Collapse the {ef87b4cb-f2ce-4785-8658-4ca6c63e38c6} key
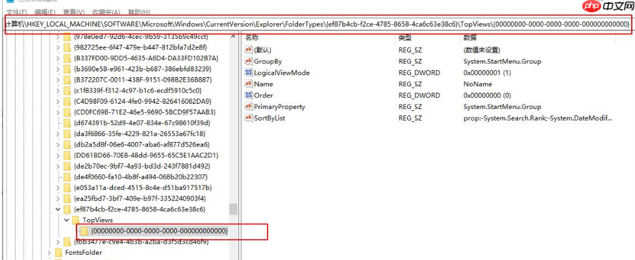 pos(57,209)
